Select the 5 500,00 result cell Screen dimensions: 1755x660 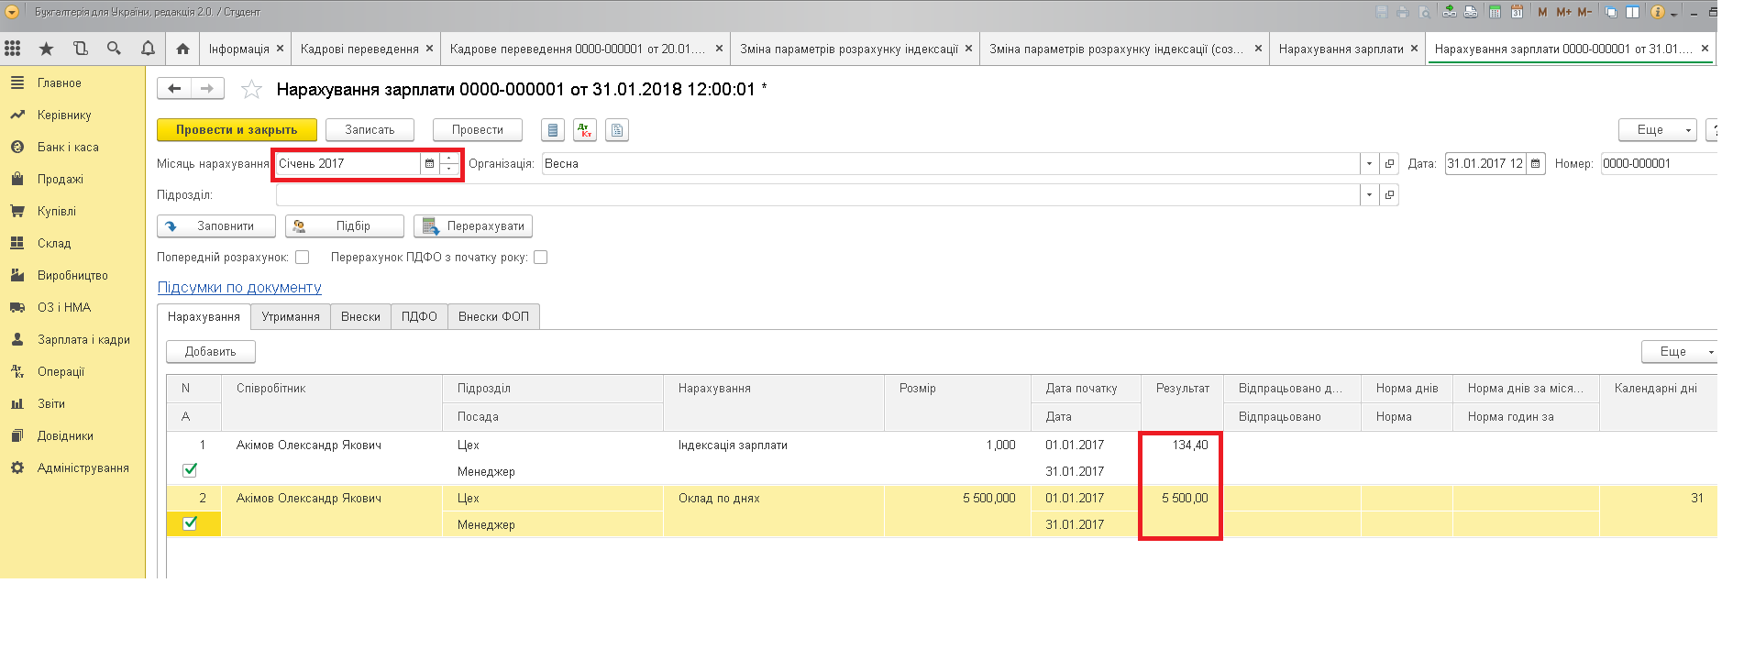tap(1182, 499)
